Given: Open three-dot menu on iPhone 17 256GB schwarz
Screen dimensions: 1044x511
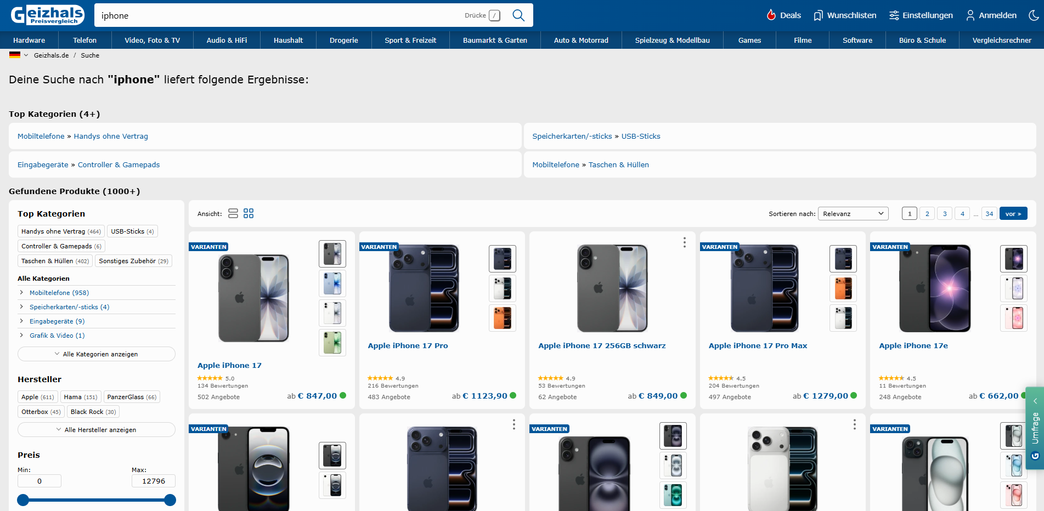Looking at the screenshot, I should (684, 242).
